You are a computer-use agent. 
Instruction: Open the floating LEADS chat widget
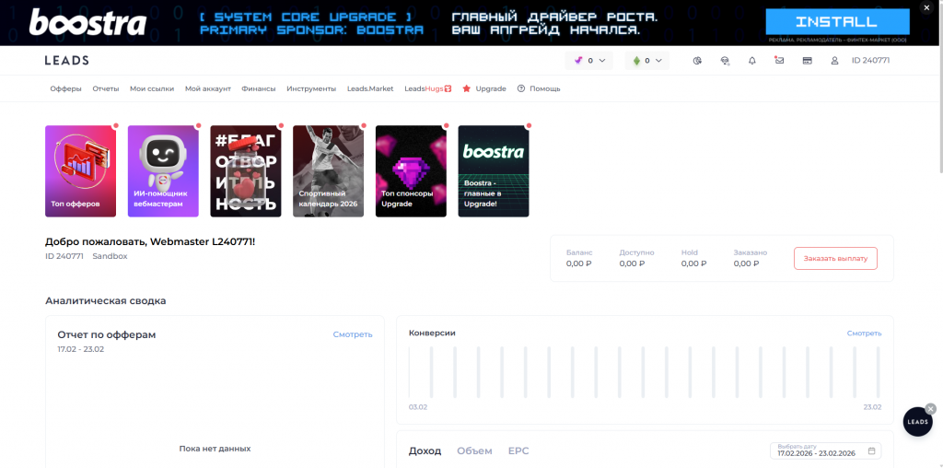pyautogui.click(x=917, y=422)
